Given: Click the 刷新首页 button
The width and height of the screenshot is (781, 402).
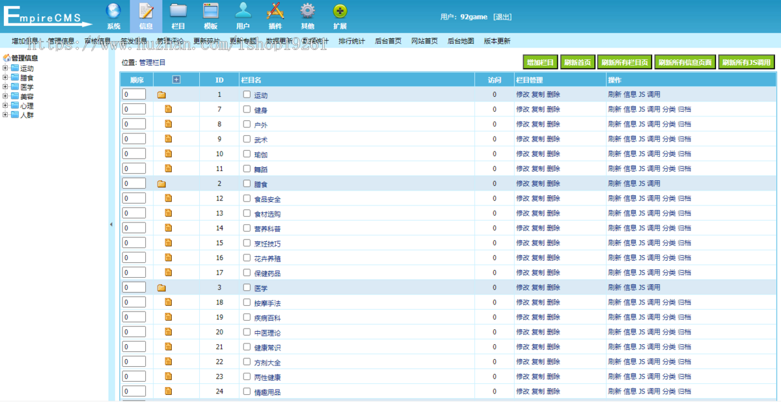Looking at the screenshot, I should coord(578,62).
